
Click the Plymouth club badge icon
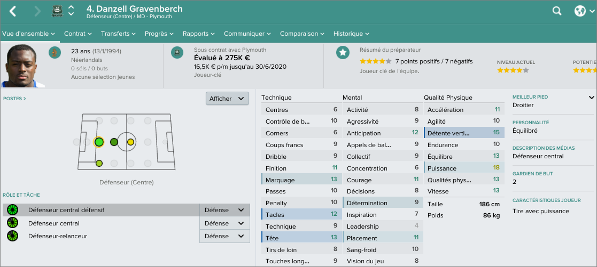(x=57, y=11)
